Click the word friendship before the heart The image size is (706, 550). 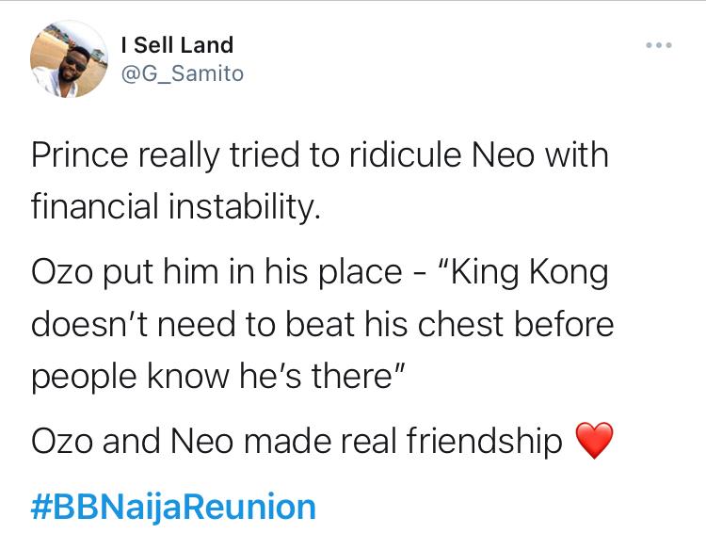[484, 441]
